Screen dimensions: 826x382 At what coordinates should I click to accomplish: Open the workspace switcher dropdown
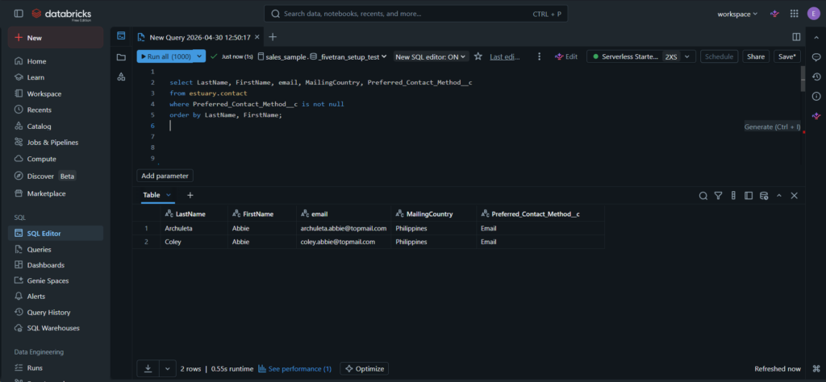(737, 15)
